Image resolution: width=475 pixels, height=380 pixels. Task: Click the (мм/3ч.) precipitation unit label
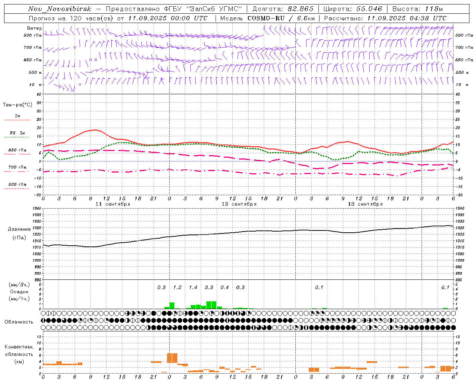coord(19,285)
